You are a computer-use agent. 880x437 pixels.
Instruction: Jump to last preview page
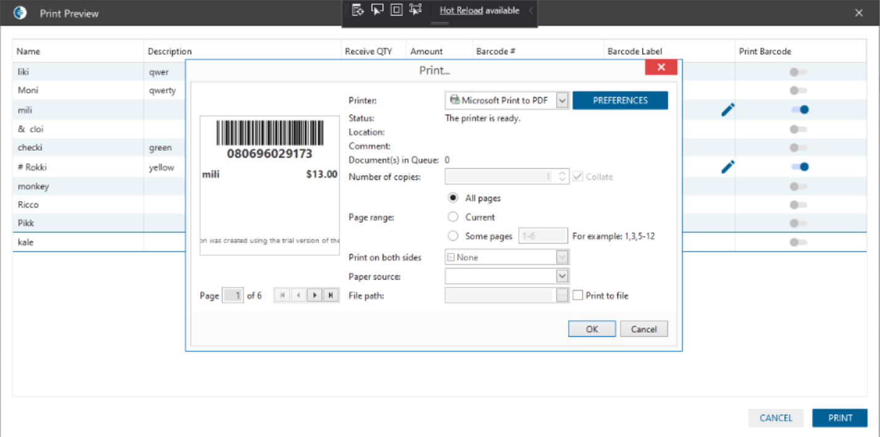coord(331,295)
